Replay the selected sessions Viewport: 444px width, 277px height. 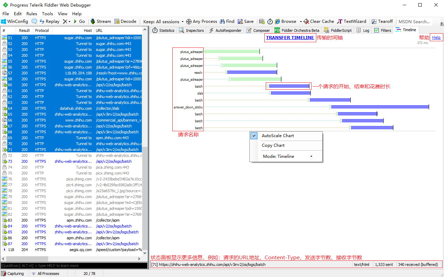[49, 21]
